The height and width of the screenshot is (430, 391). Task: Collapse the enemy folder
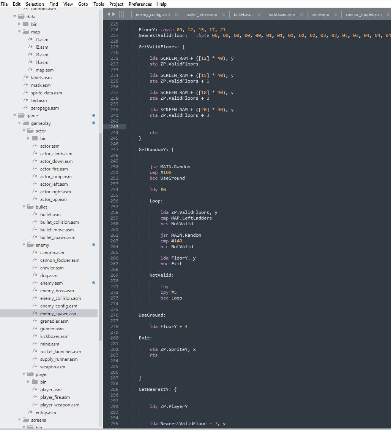coord(24,245)
